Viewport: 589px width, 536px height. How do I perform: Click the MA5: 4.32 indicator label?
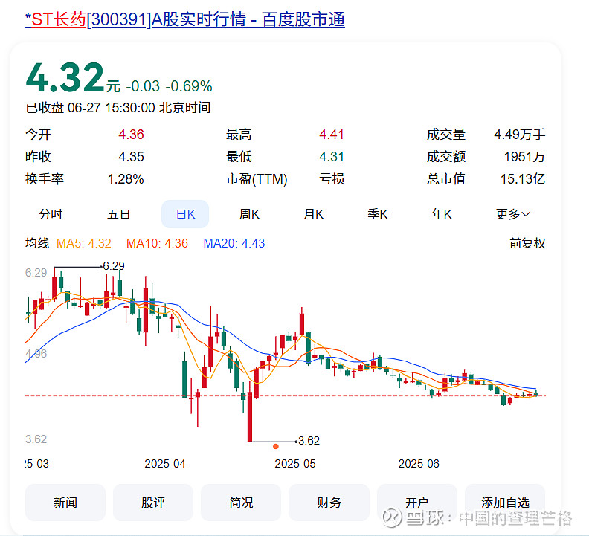coord(84,243)
